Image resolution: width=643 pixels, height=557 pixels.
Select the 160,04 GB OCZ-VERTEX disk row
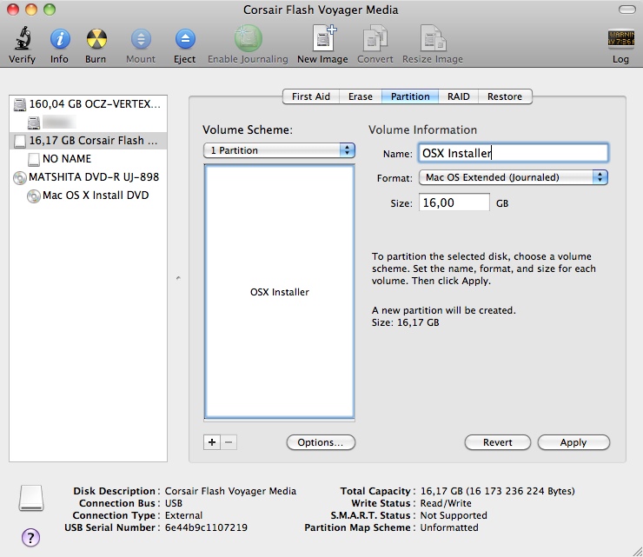88,104
